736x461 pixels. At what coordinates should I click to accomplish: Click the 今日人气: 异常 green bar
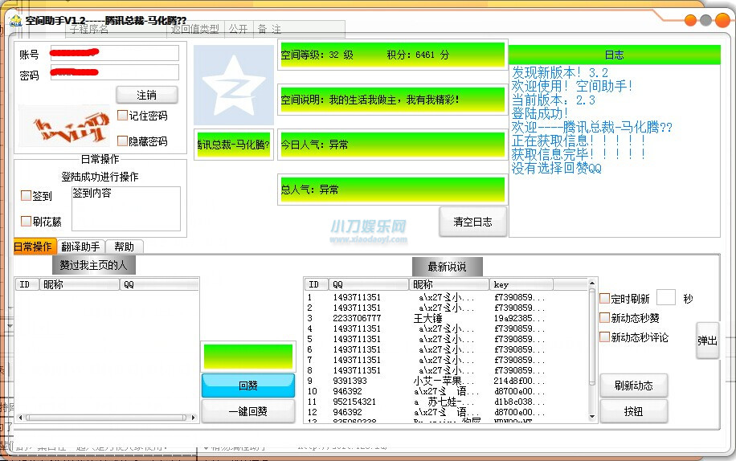point(392,145)
